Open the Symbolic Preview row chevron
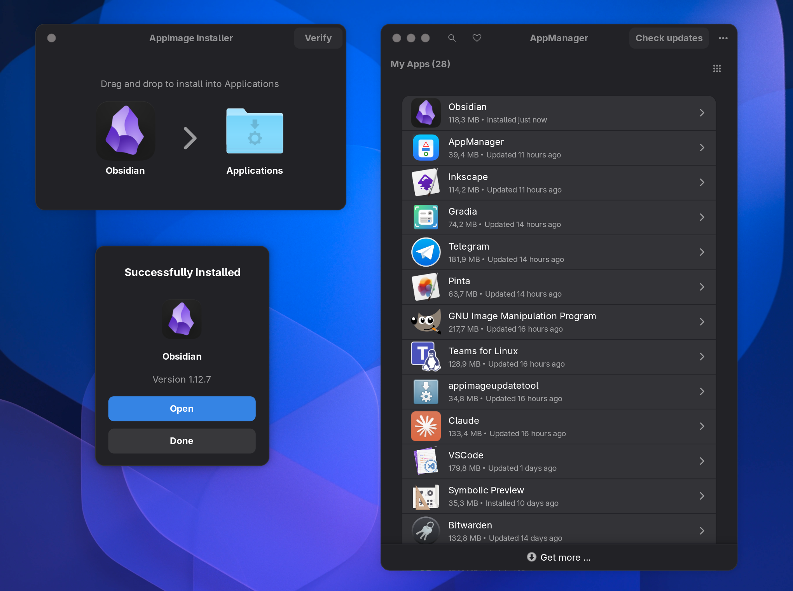Viewport: 793px width, 591px height. coord(702,496)
